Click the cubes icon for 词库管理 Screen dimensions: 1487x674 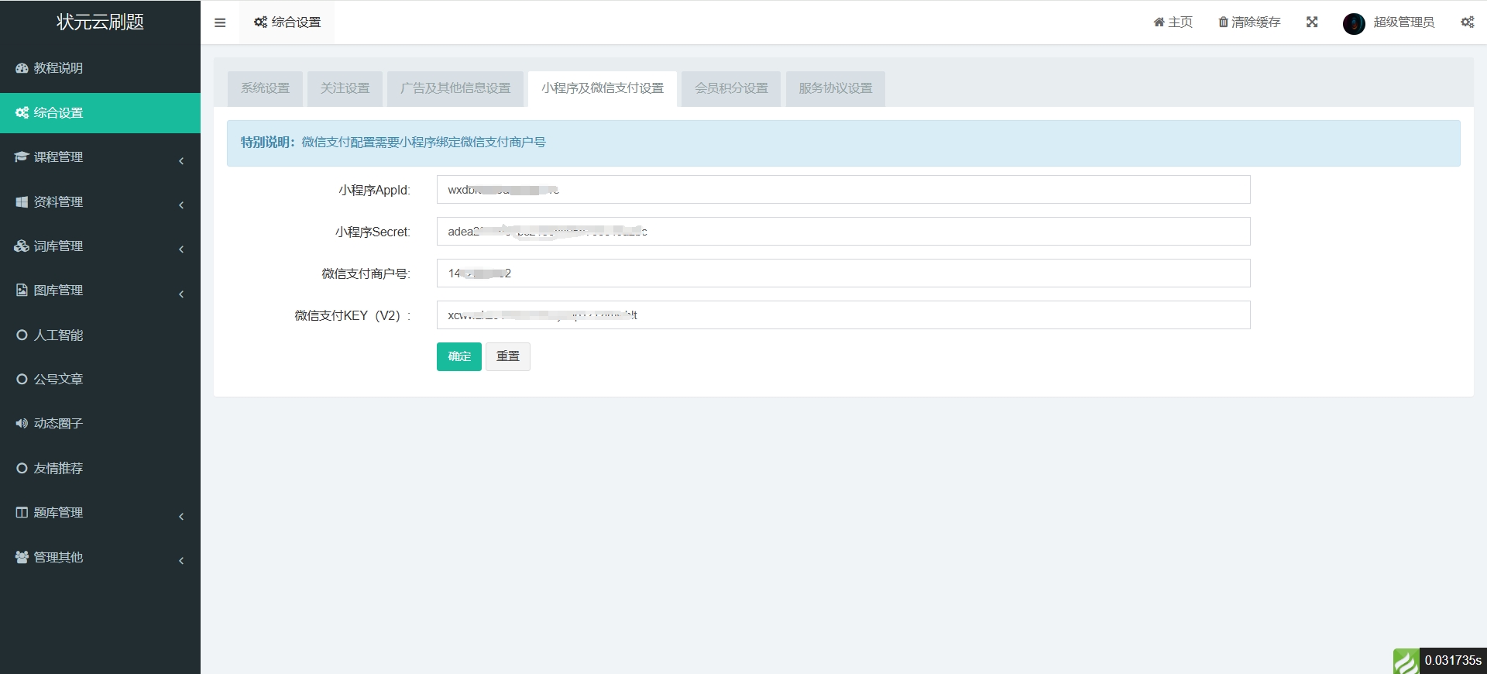click(x=22, y=246)
